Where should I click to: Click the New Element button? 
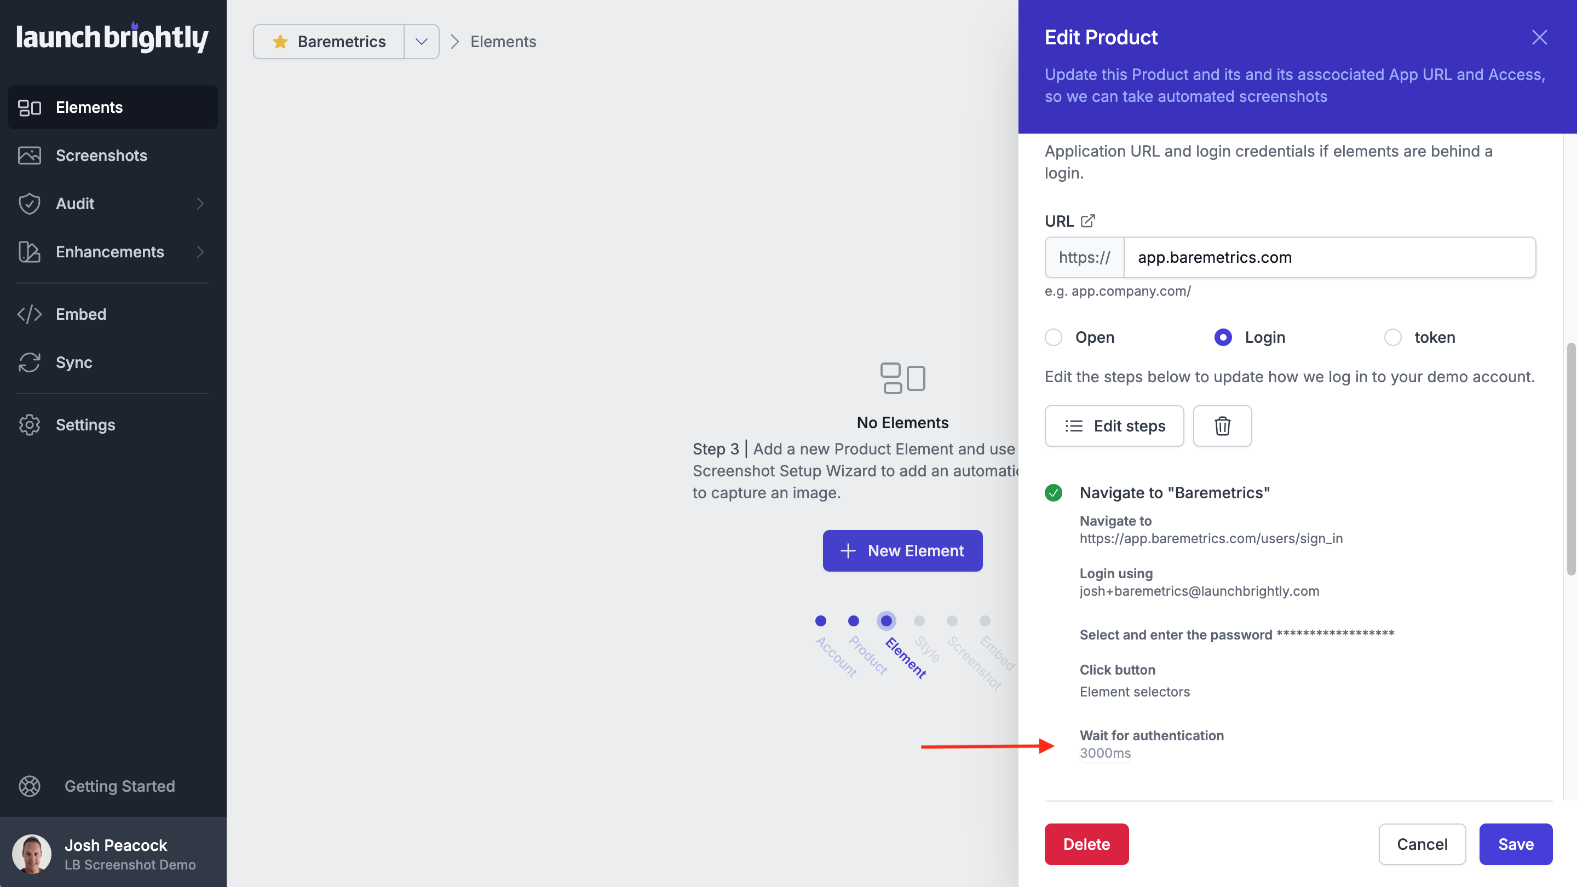[x=902, y=550]
